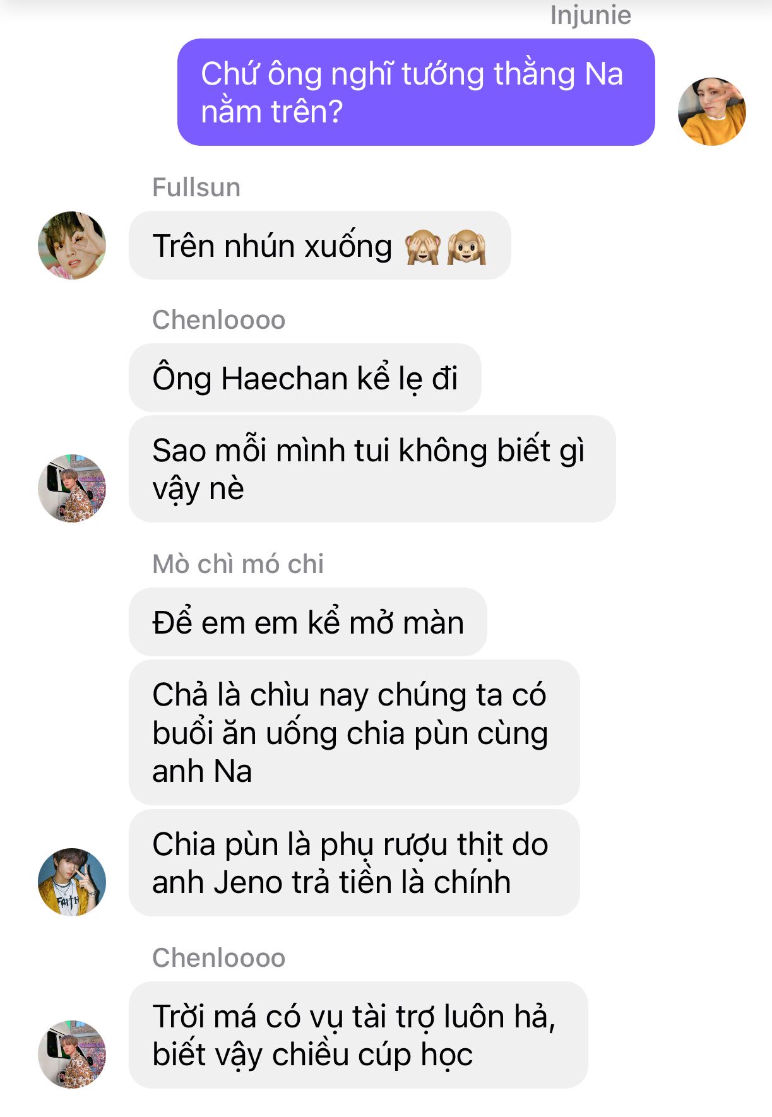This screenshot has width=772, height=1117.
Task: Select the purple 'Chứ ông nghĩ tưởng' message bubble
Action: (416, 92)
